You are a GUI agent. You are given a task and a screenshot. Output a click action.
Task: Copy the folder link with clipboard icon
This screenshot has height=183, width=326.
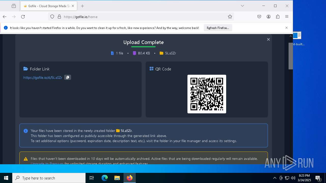tap(67, 78)
